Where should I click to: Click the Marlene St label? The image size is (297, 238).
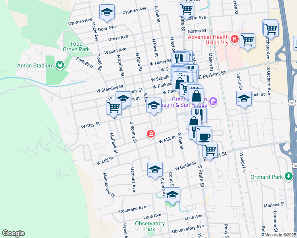click(274, 205)
